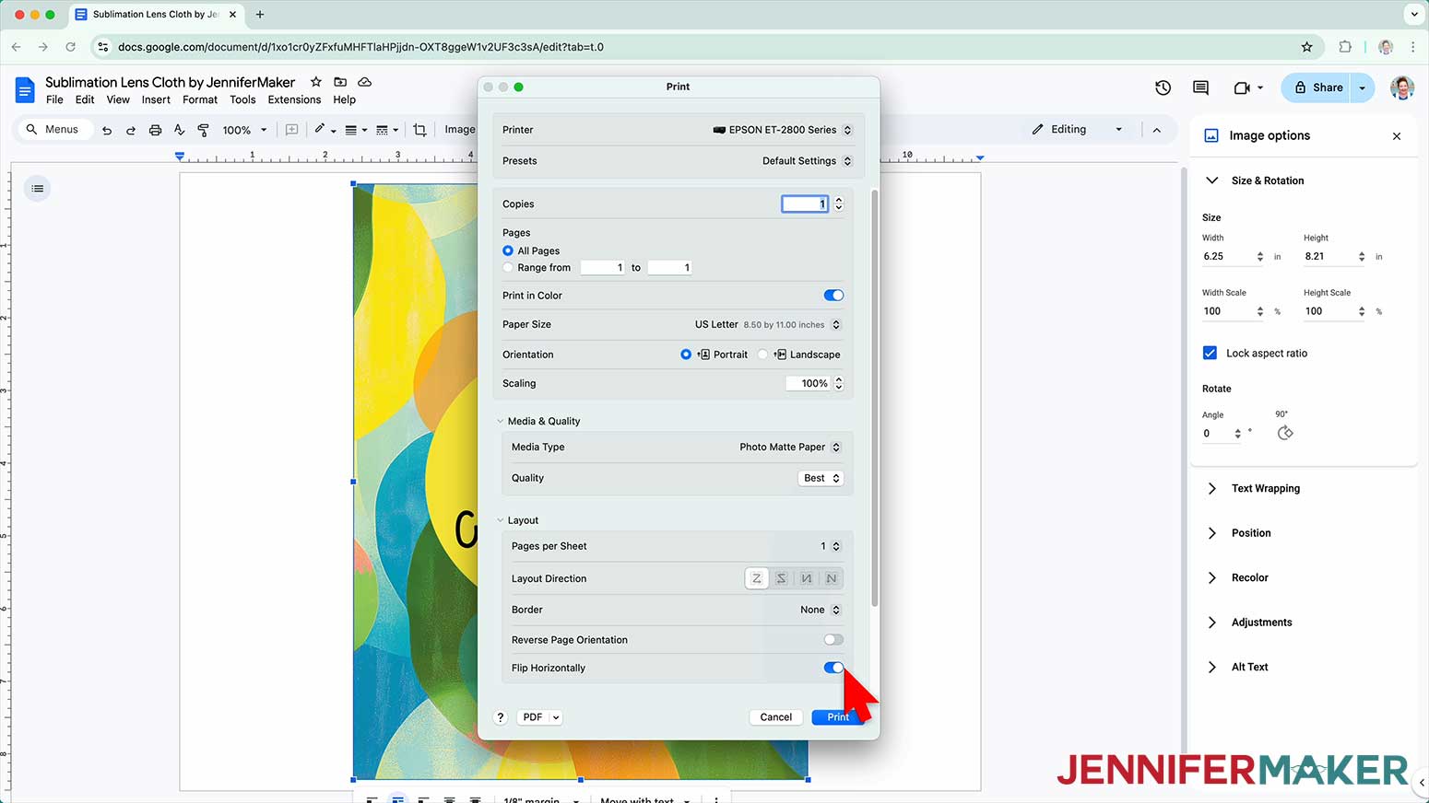Open the Pages per Sheet dropdown

pos(831,546)
